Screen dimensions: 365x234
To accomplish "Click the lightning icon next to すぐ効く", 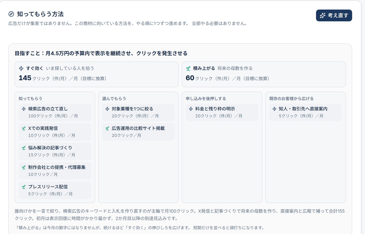I will tap(21, 68).
